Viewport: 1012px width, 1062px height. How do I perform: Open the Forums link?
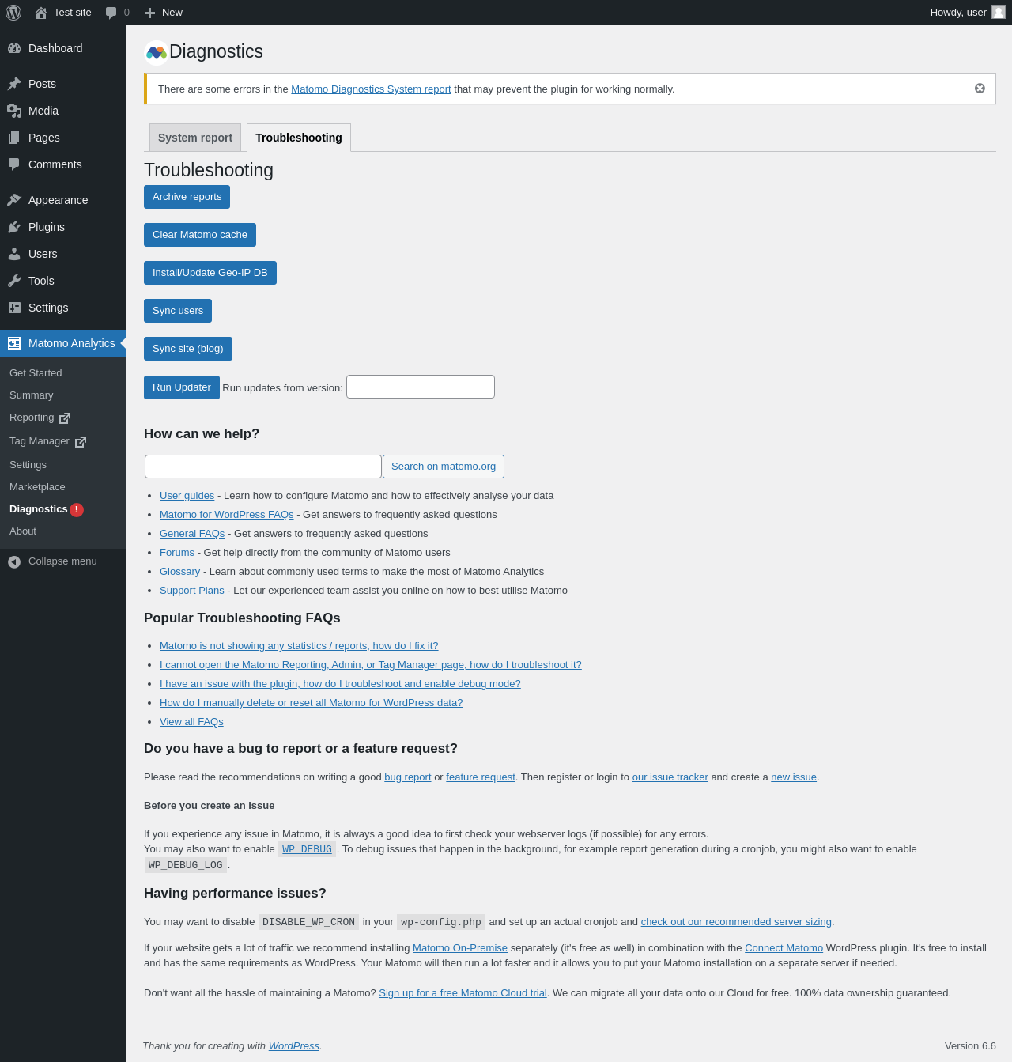pyautogui.click(x=177, y=553)
